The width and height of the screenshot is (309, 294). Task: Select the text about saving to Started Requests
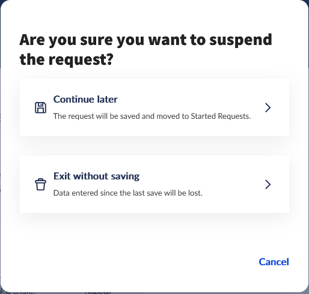point(152,116)
